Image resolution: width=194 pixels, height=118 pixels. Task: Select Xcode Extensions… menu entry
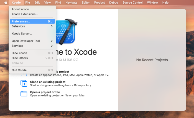point(32,14)
